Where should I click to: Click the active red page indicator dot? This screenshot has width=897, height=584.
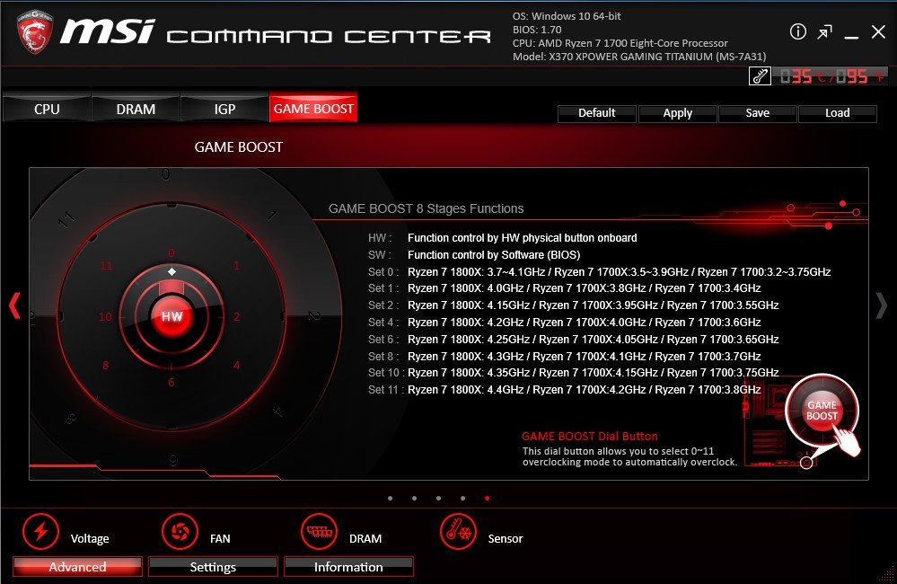pyautogui.click(x=487, y=498)
